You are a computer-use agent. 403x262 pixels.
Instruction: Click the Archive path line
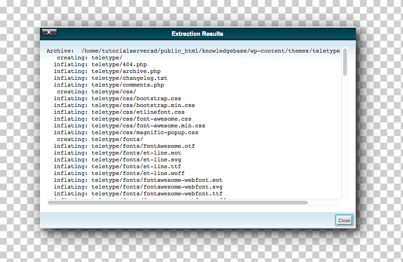(194, 51)
